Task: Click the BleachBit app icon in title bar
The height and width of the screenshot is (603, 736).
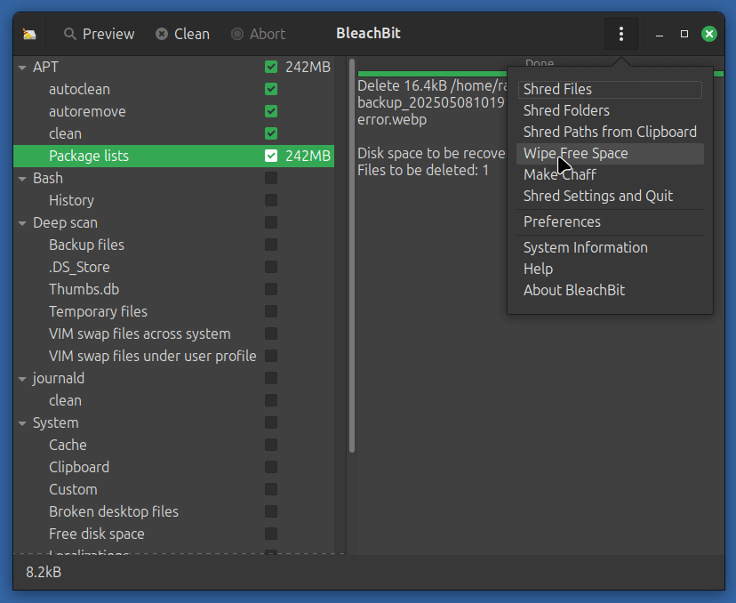Action: coord(29,35)
